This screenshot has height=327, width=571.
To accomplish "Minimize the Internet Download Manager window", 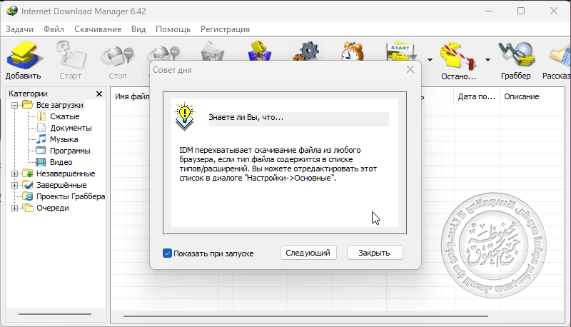I will [x=489, y=11].
